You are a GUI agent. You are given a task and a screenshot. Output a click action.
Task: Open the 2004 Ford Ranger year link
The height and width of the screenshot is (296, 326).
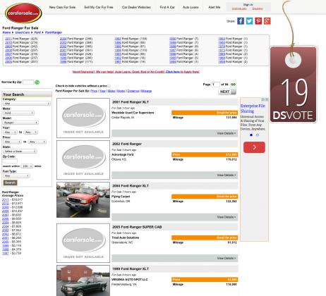[x=63, y=39]
